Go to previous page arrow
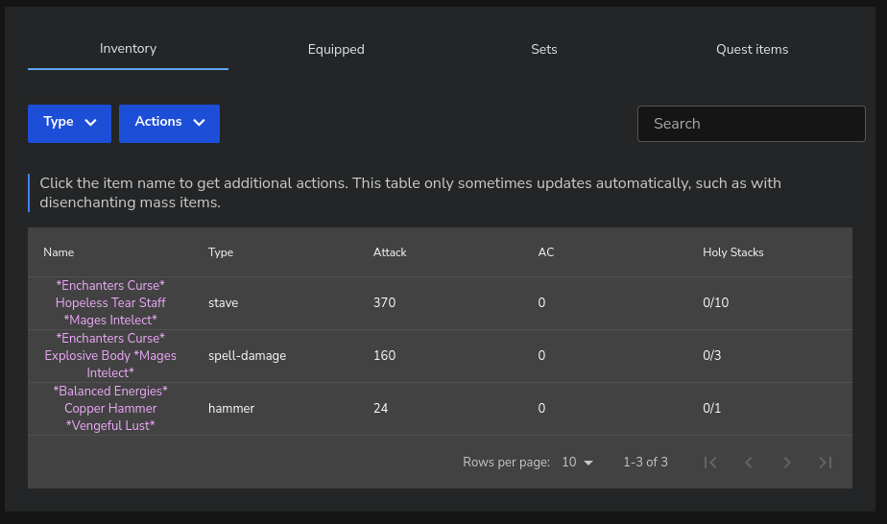887x524 pixels. [749, 463]
